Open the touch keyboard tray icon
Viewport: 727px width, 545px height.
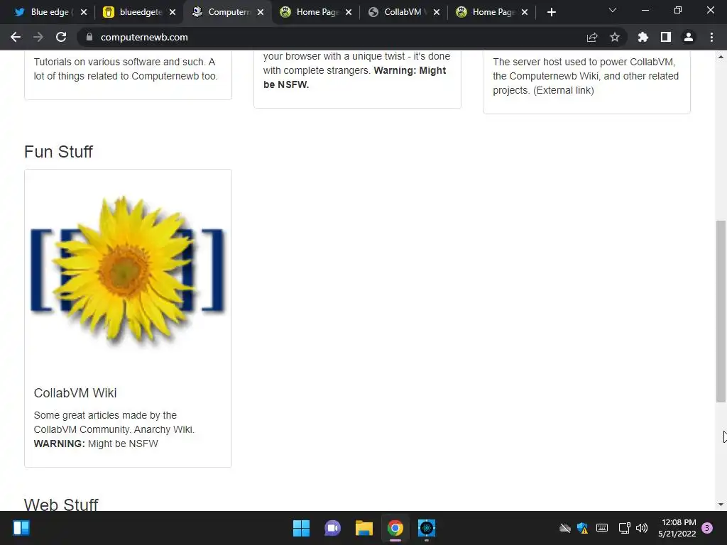point(602,528)
